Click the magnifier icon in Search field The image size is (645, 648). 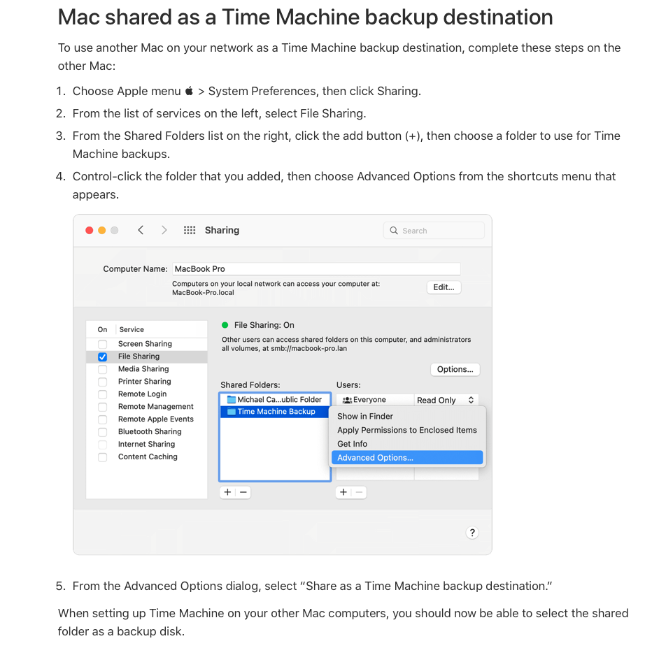pyautogui.click(x=394, y=231)
